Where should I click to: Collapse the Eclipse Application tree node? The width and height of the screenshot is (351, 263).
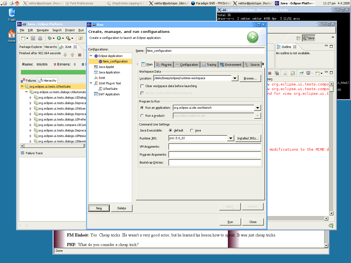91,56
